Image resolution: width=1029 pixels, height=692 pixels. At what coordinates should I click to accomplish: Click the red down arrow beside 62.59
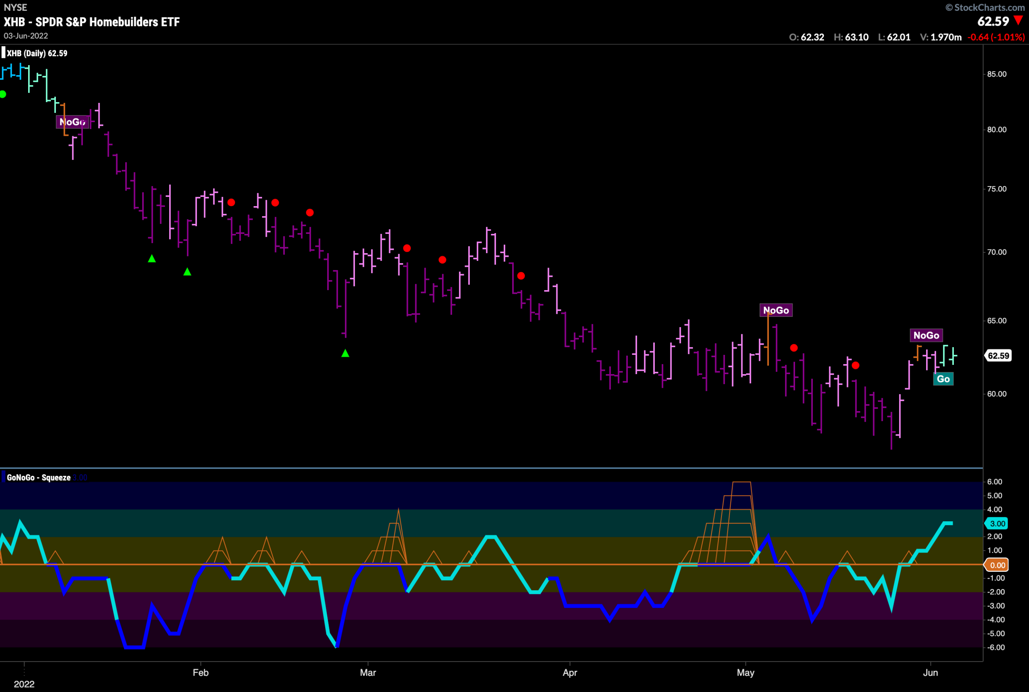tap(1019, 20)
